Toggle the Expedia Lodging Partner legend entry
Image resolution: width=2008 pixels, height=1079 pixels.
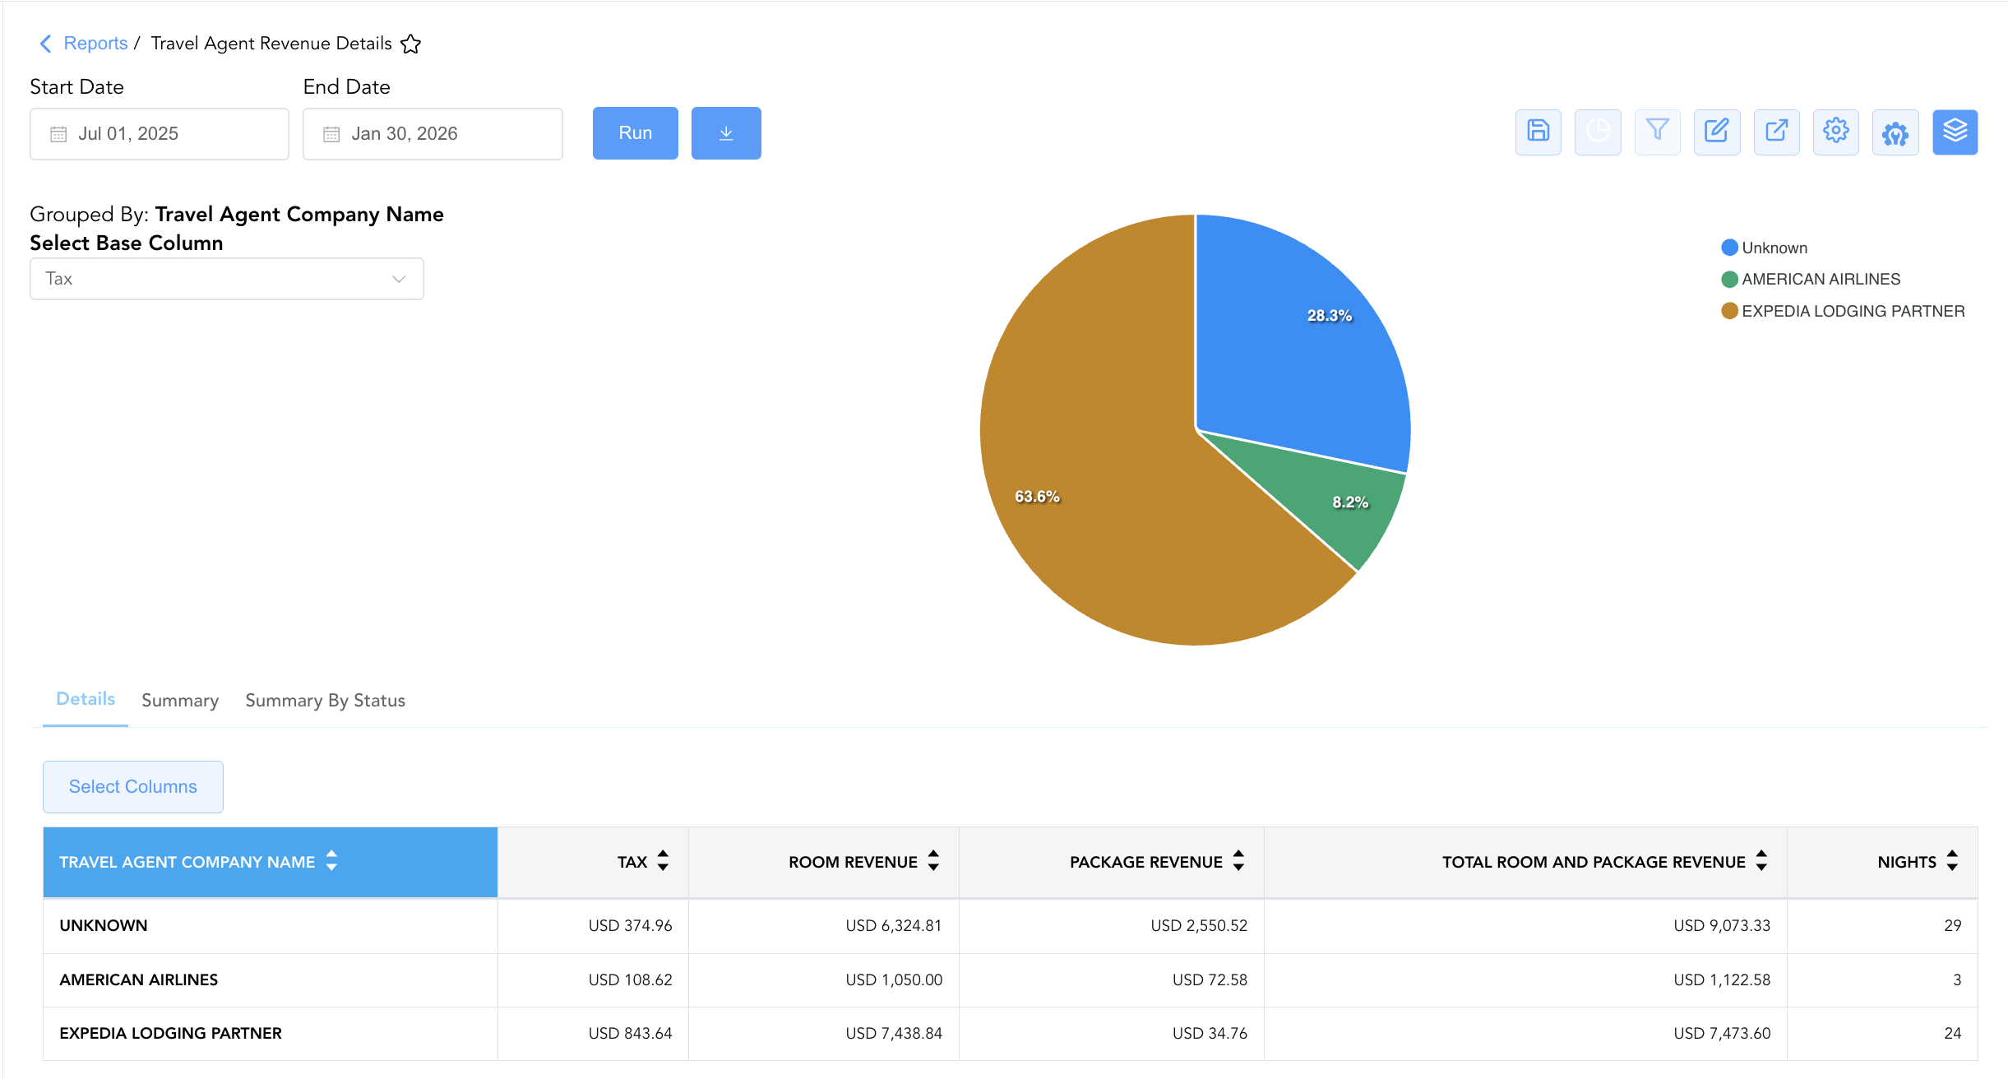point(1843,311)
